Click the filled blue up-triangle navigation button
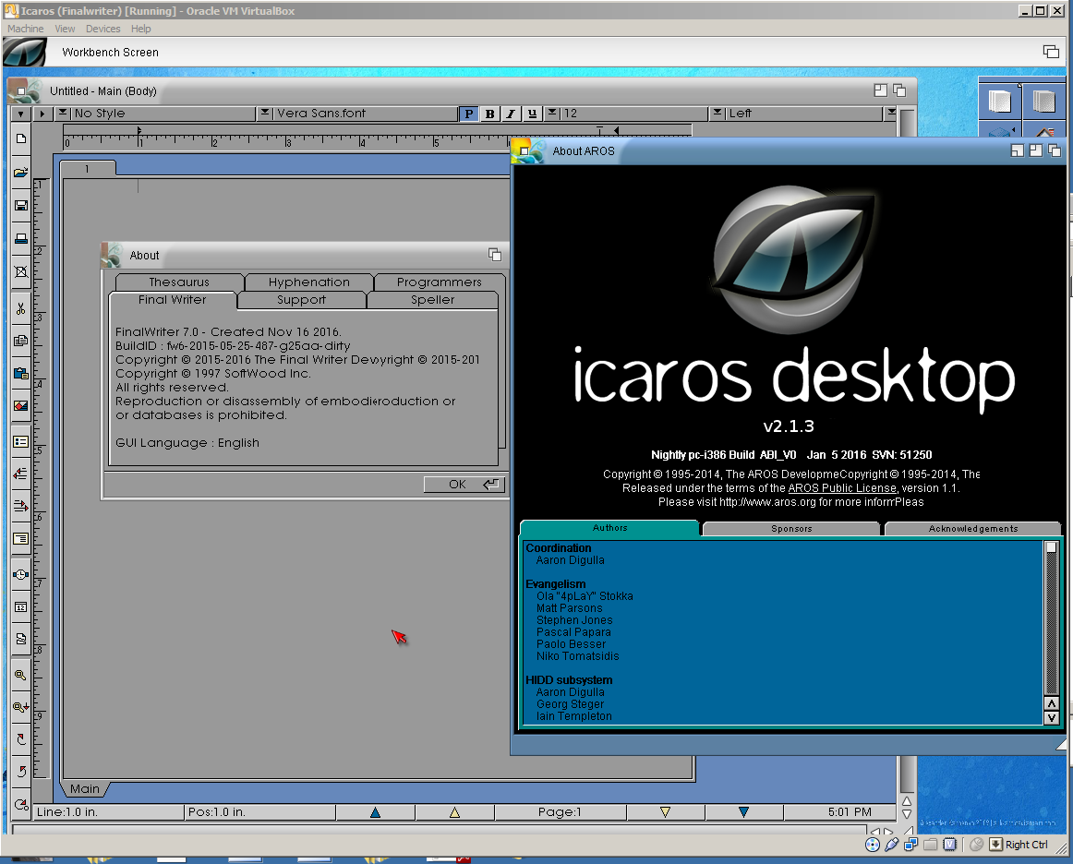The image size is (1073, 864). pos(375,812)
